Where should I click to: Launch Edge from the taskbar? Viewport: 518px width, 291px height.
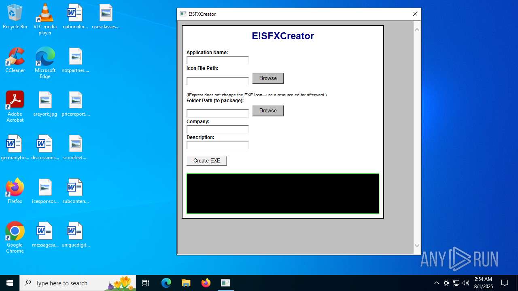click(x=166, y=283)
